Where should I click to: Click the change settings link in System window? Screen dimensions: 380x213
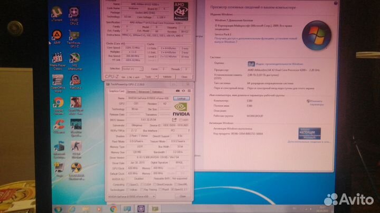[x=316, y=103]
